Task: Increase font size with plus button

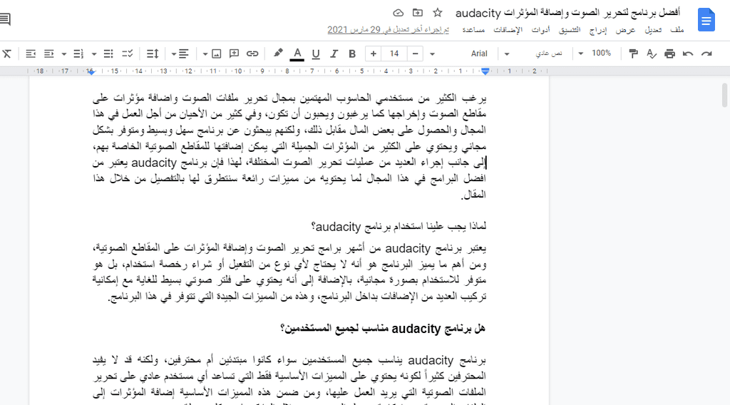Action: tap(373, 54)
